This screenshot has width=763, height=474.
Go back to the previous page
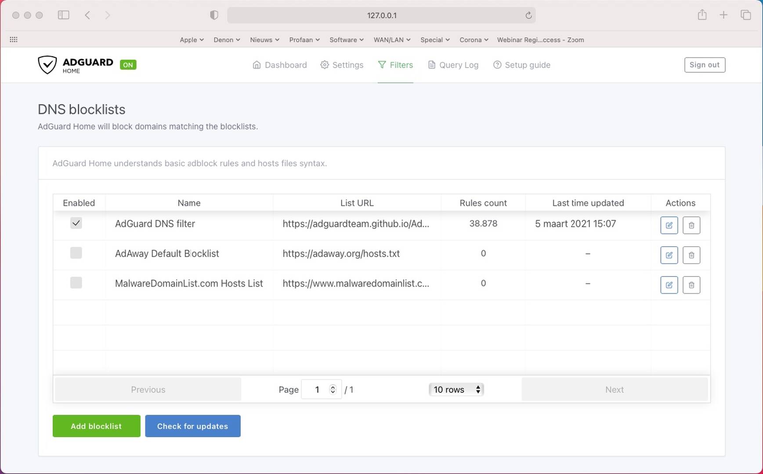coord(87,15)
